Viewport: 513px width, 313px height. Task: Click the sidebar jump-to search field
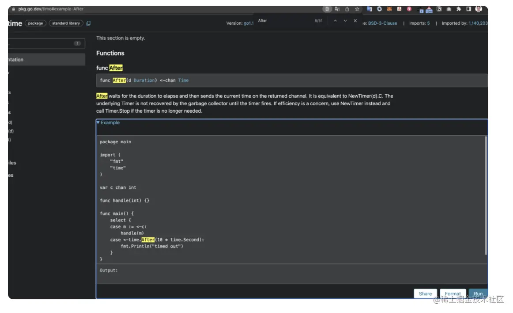[x=46, y=43]
